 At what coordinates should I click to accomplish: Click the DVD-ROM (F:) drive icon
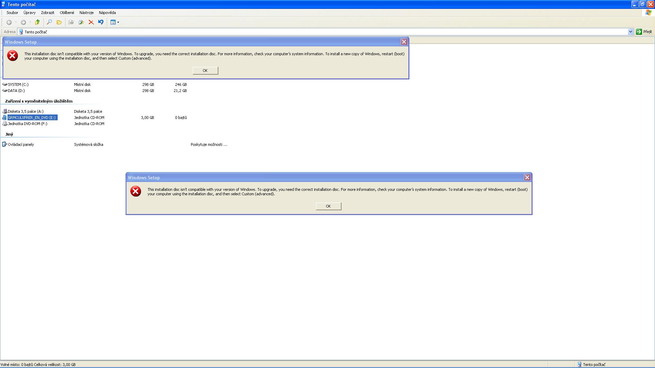pyautogui.click(x=5, y=124)
